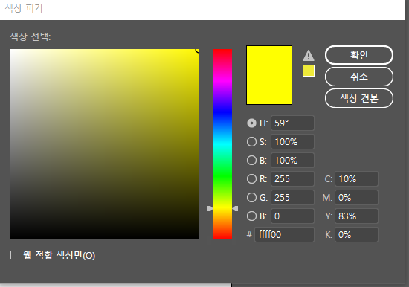
Task: Select the G green radio button
Action: pos(251,198)
